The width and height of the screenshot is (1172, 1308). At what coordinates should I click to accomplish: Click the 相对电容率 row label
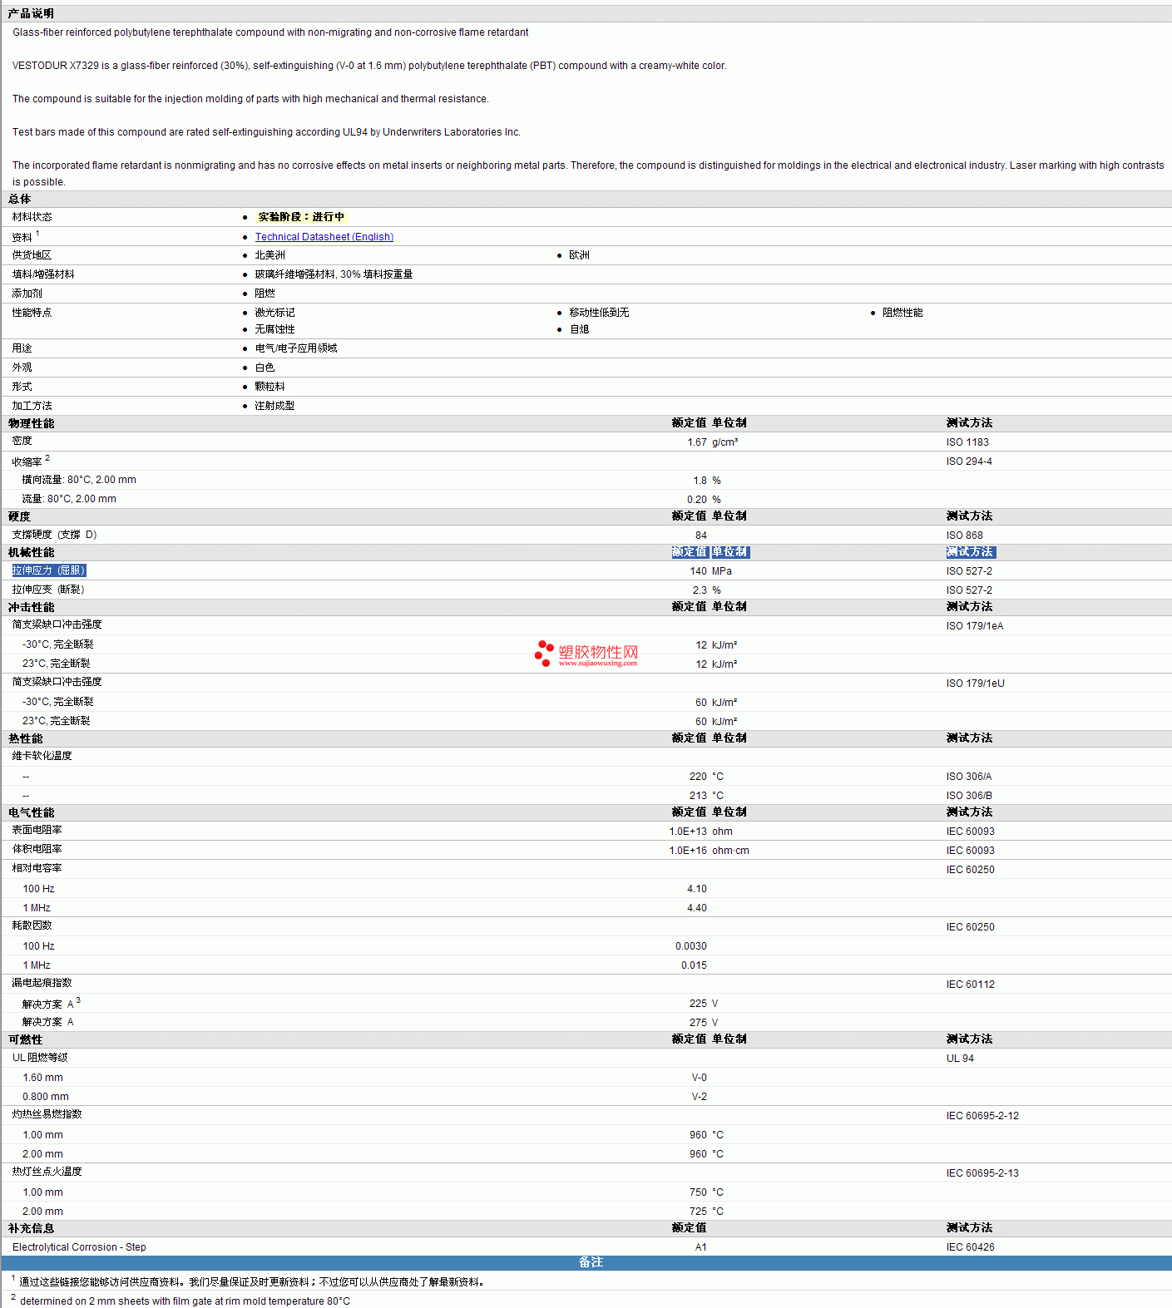click(x=37, y=868)
